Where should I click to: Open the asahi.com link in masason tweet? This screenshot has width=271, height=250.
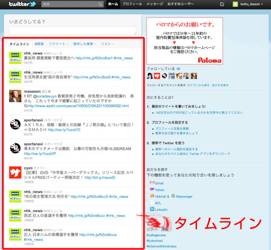(78, 106)
